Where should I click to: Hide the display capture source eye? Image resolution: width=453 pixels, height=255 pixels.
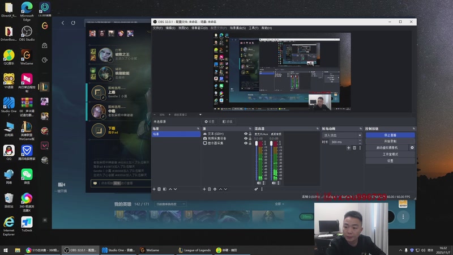[x=246, y=143]
